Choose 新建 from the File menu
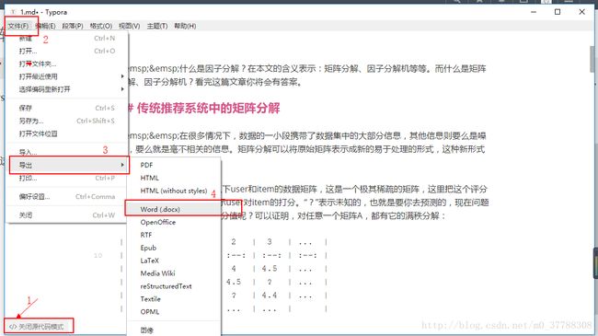Image resolution: width=598 pixels, height=336 pixels. click(67, 38)
